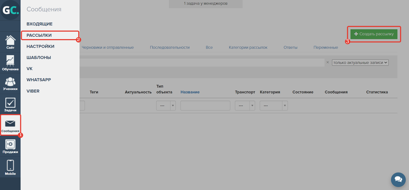The height and width of the screenshot is (190, 409).
Task: Open the Категория filter dropdown
Action: 274,106
